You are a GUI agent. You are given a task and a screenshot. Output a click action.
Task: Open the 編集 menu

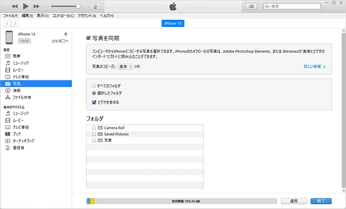click(27, 16)
